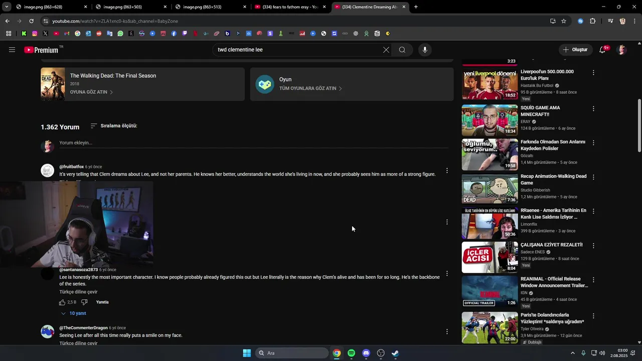Open options for the TheCommenterDragon comment

(447, 331)
